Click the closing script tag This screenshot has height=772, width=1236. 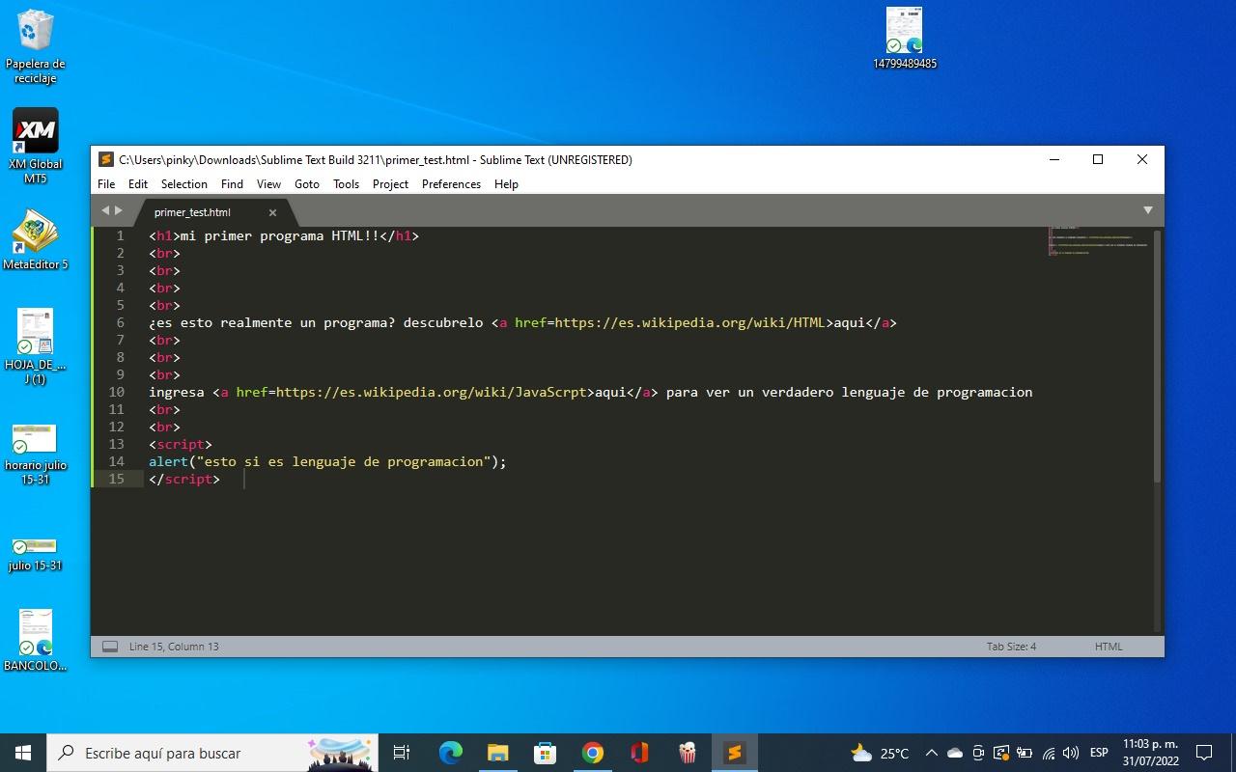184,479
